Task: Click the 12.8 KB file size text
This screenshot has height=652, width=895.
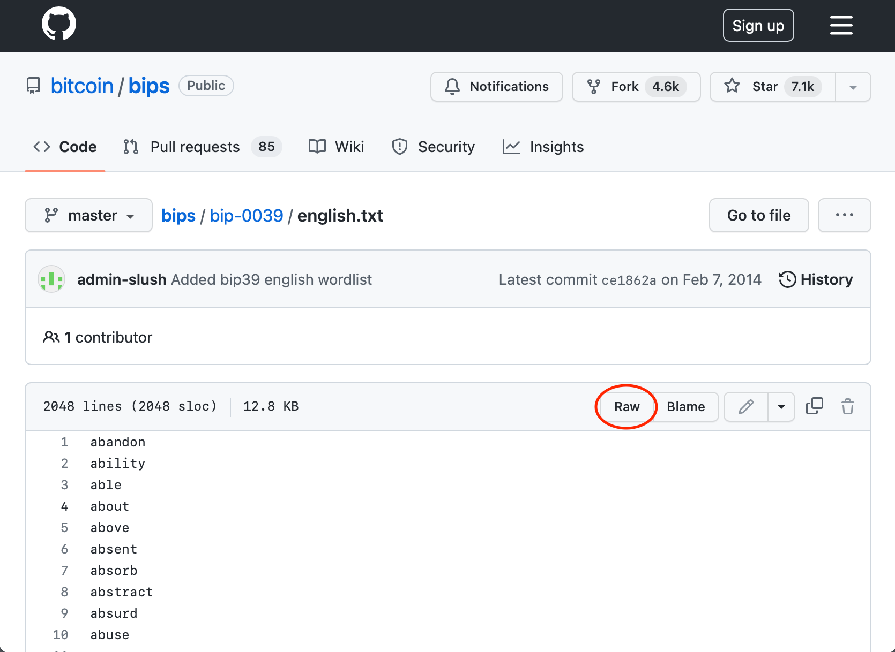Action: pyautogui.click(x=271, y=406)
